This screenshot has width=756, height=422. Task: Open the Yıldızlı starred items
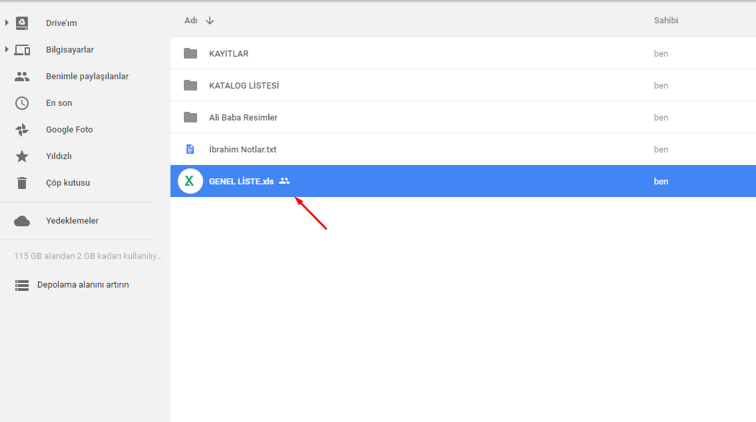[59, 156]
